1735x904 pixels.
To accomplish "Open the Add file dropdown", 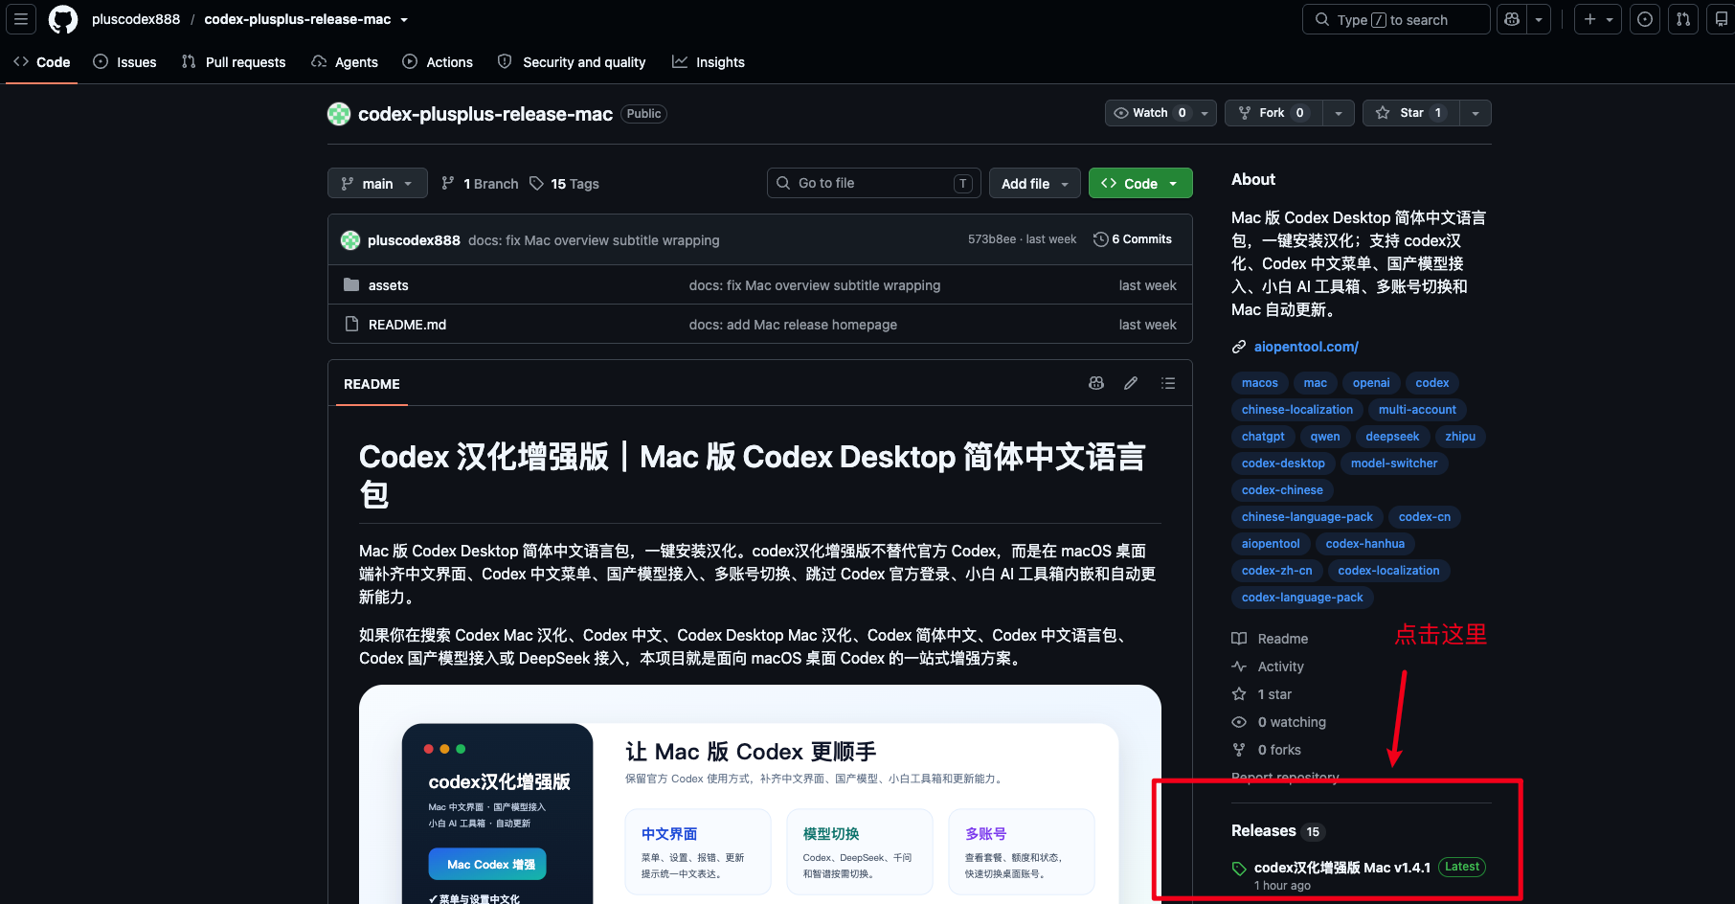I will 1034,184.
